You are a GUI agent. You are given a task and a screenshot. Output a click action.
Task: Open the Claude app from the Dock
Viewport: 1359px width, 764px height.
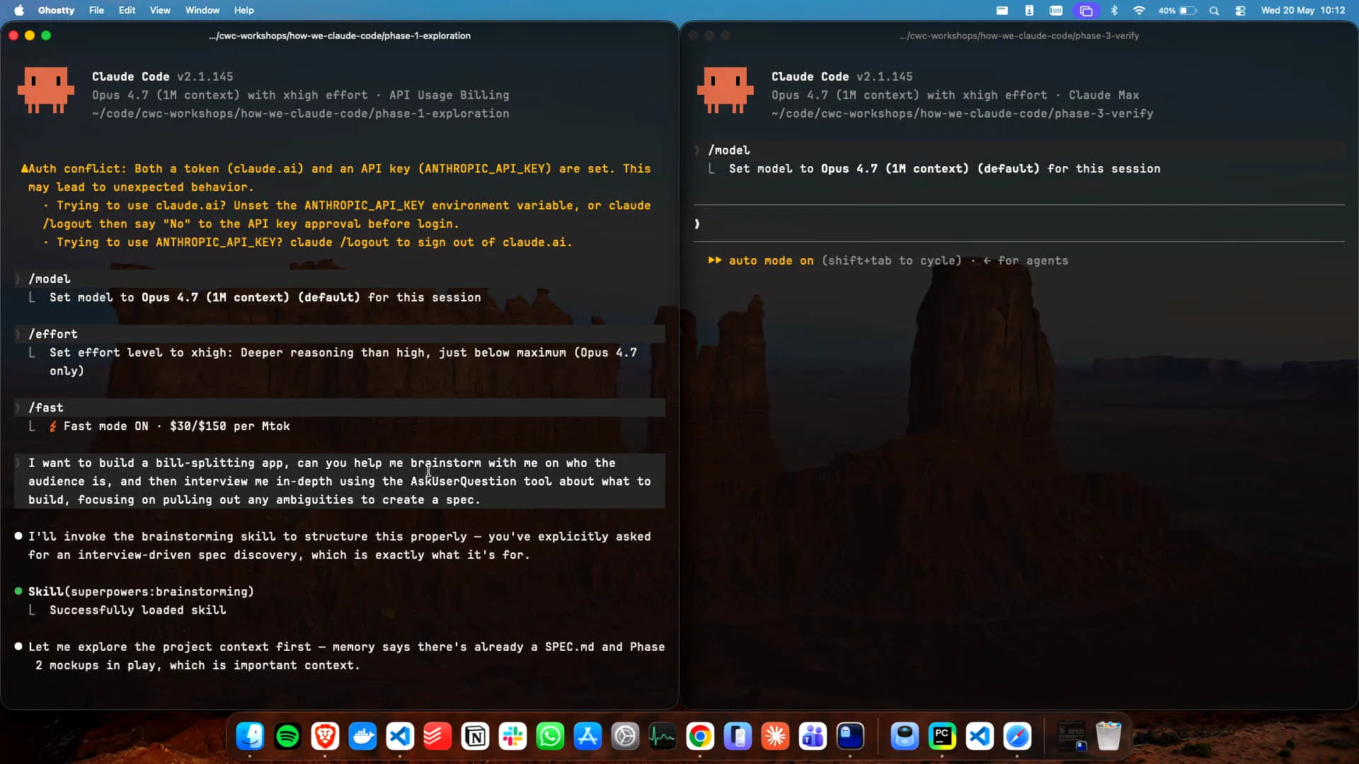click(x=775, y=736)
